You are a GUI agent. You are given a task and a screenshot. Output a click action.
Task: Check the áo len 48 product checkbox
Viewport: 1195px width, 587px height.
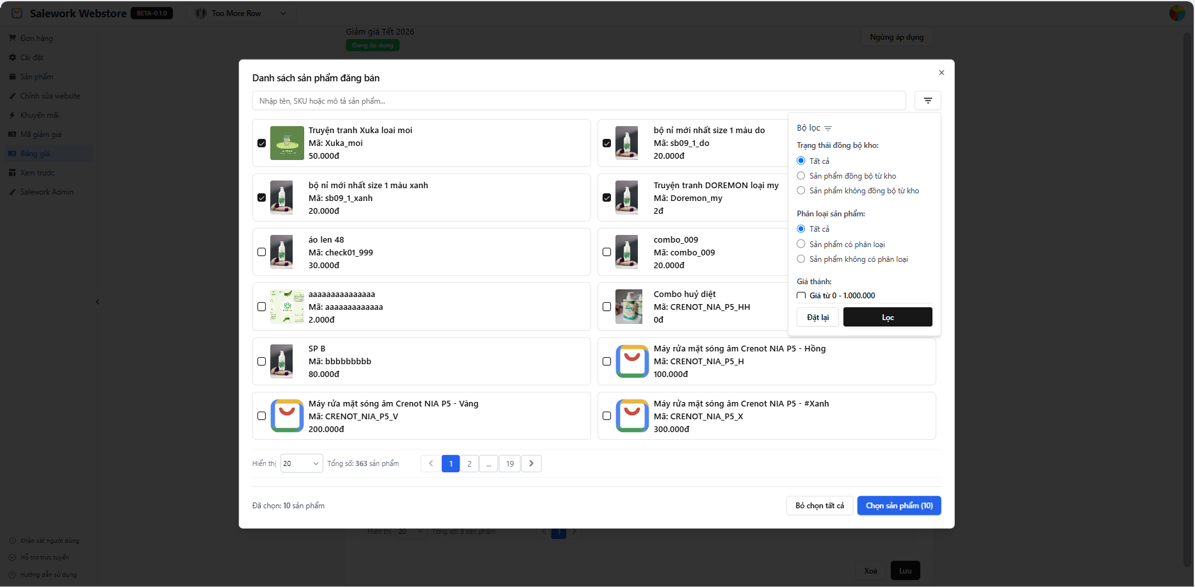(x=261, y=252)
